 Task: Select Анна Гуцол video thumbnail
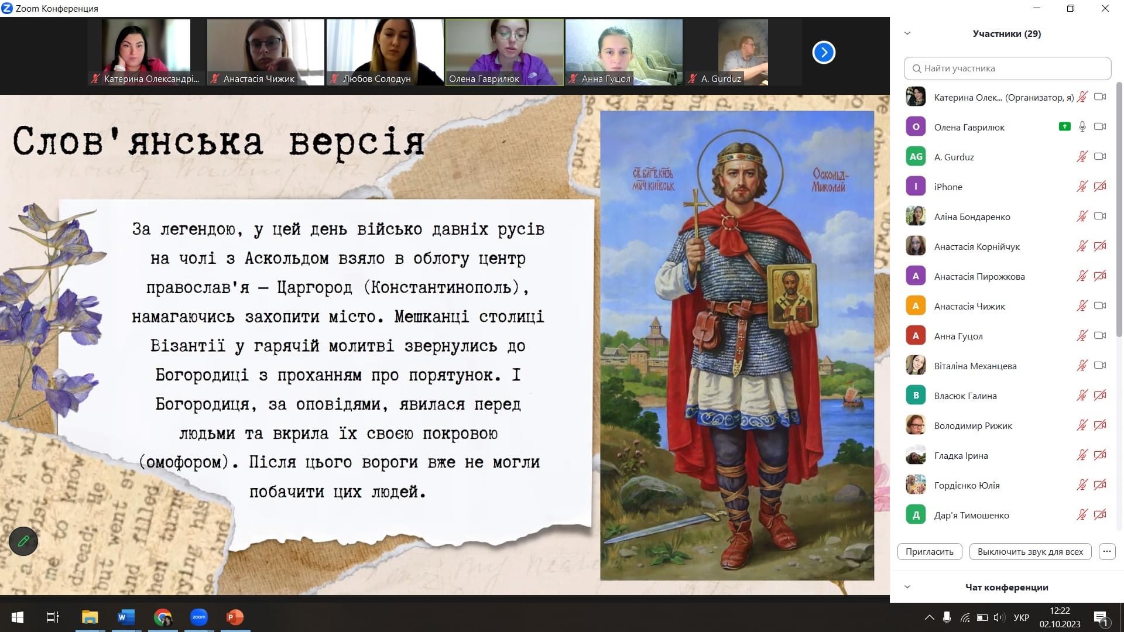point(623,52)
